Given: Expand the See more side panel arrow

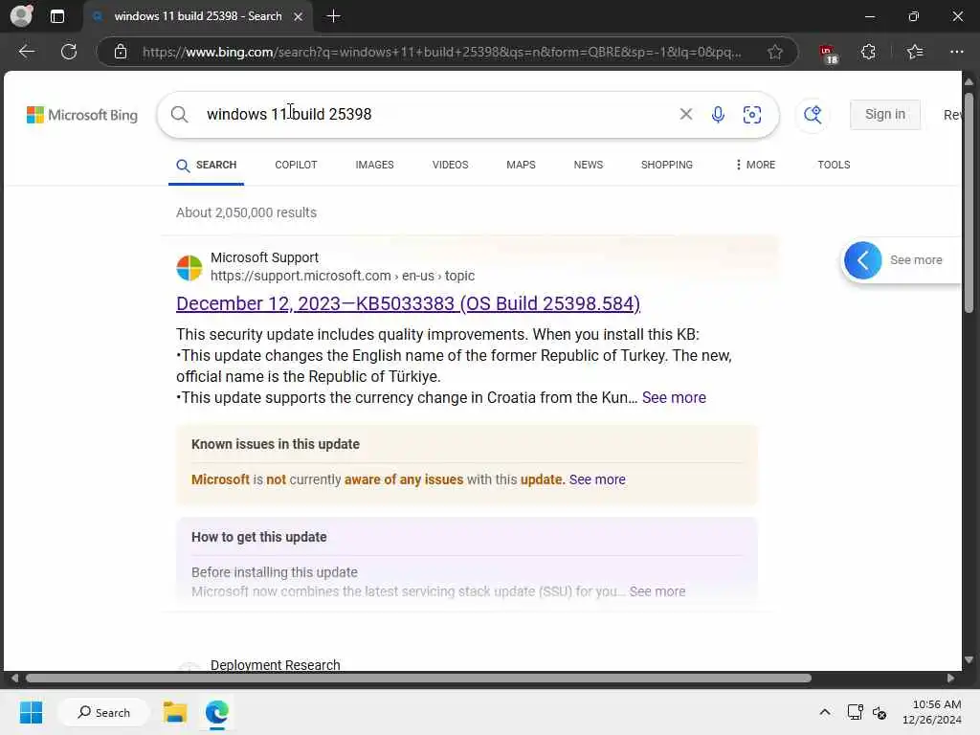Looking at the screenshot, I should coord(862,260).
